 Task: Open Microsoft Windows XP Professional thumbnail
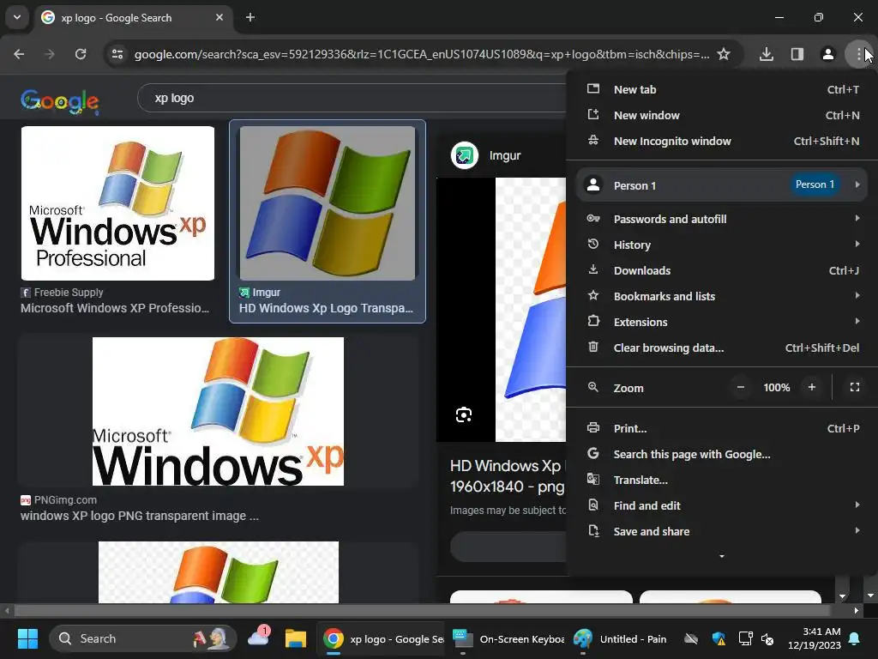coord(117,203)
